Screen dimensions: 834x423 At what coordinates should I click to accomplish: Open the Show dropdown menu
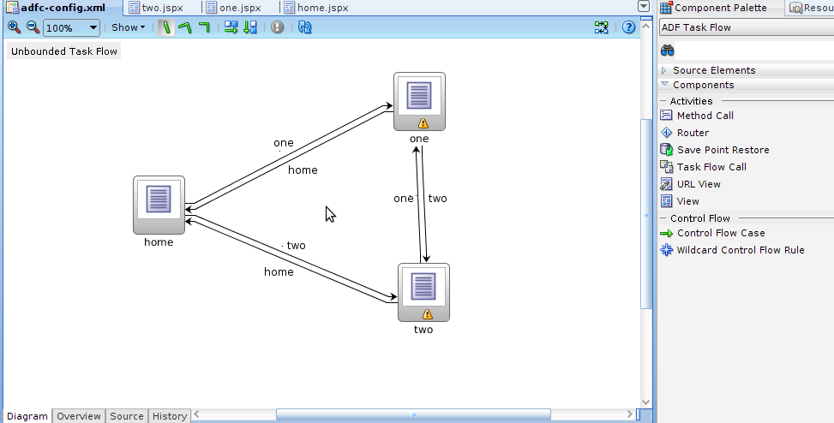[129, 27]
